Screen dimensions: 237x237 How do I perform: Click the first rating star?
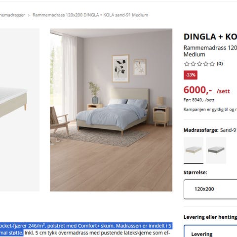pos(187,64)
